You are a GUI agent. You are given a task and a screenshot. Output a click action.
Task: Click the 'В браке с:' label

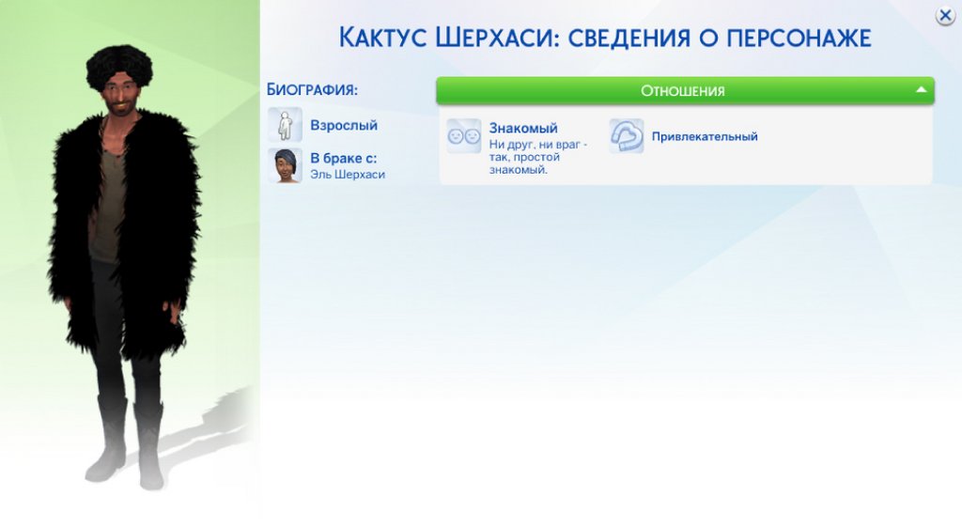click(343, 158)
